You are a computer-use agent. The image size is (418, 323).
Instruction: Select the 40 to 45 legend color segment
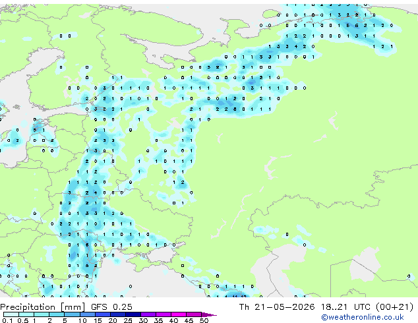click(x=179, y=314)
